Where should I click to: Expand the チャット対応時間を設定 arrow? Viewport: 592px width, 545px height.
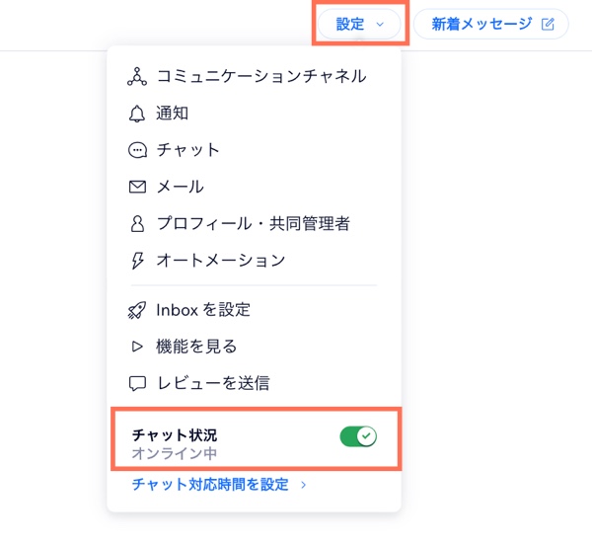[303, 485]
